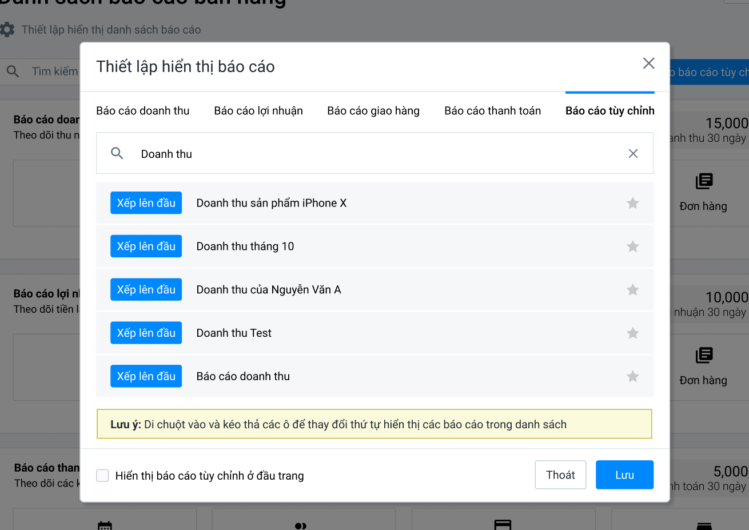Screen dimensions: 749x530
Task: Open Thiết lập hiển thị danh sách báo cáo link
Action: coord(111,30)
